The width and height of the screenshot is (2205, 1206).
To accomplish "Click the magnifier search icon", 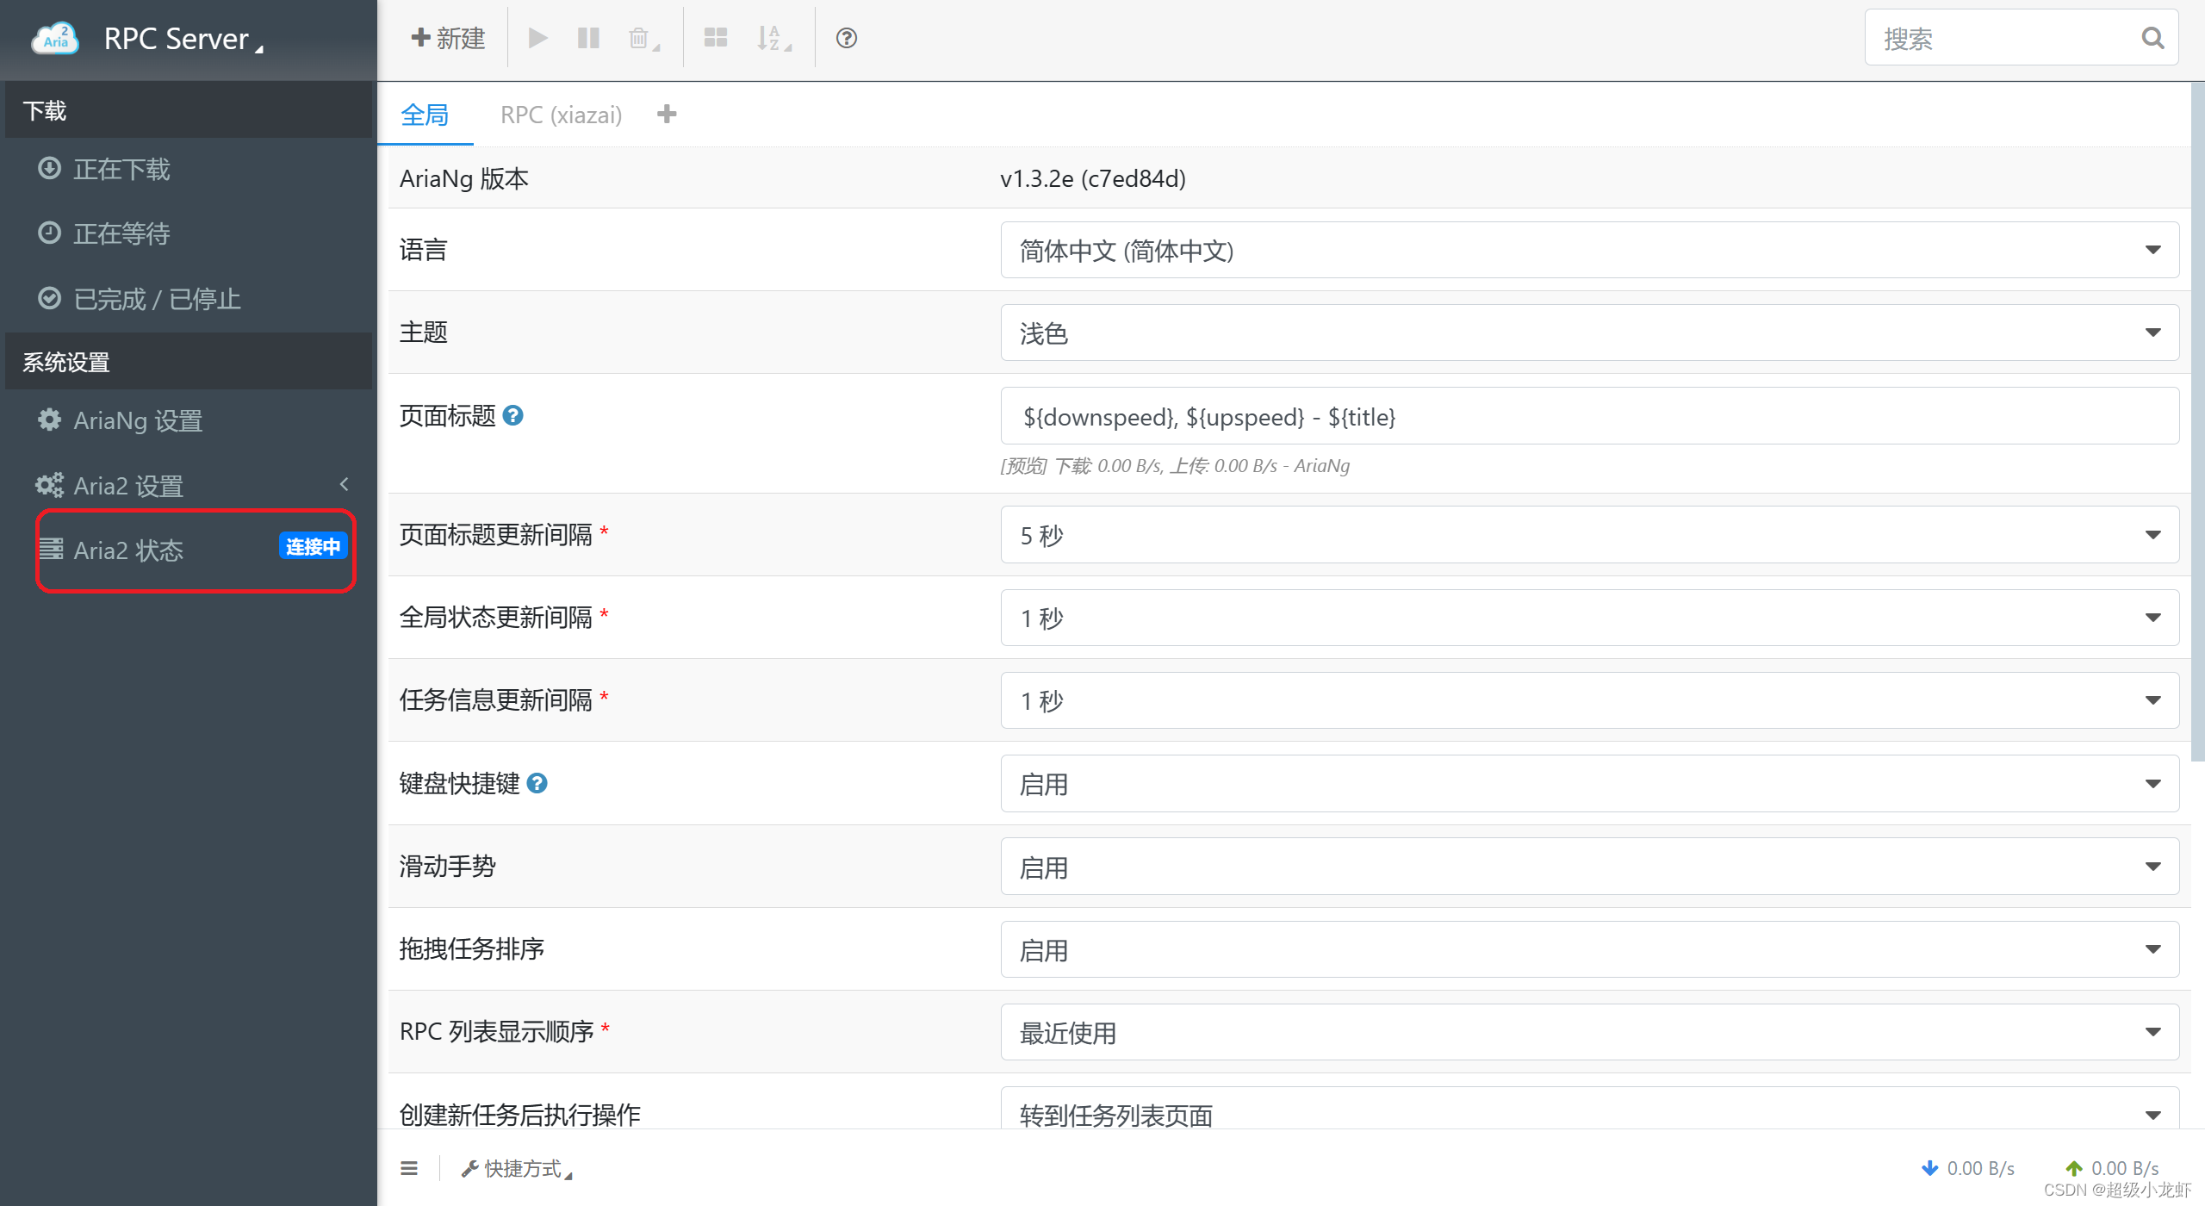I will coord(2152,38).
